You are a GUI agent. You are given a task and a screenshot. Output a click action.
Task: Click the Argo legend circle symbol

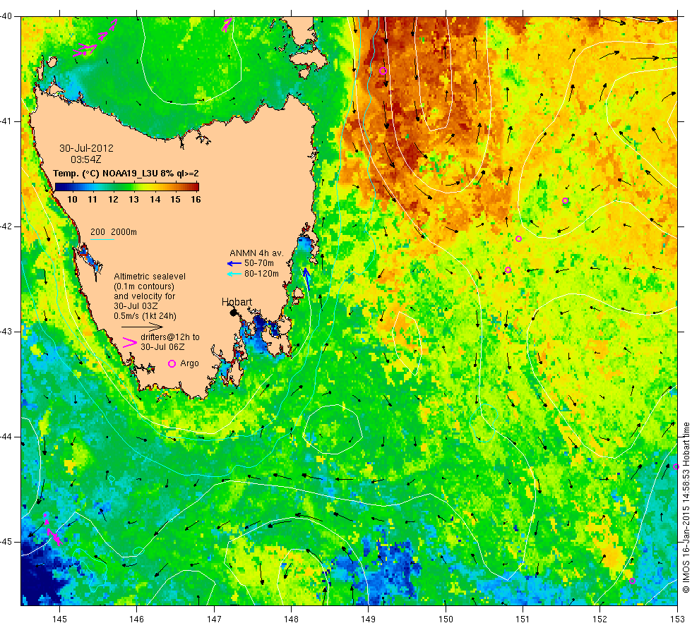click(172, 363)
